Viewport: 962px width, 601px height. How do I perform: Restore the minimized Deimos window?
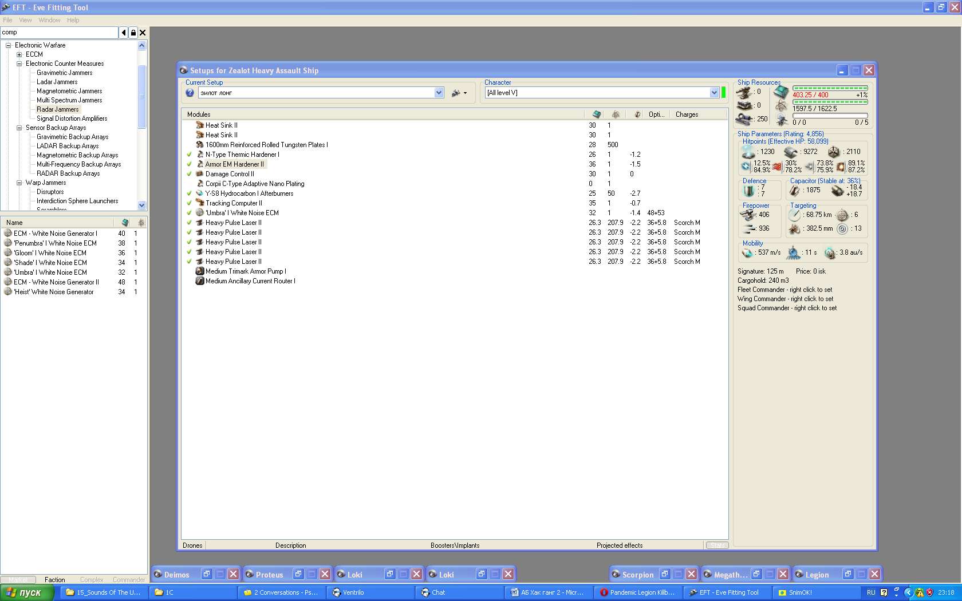pyautogui.click(x=207, y=574)
